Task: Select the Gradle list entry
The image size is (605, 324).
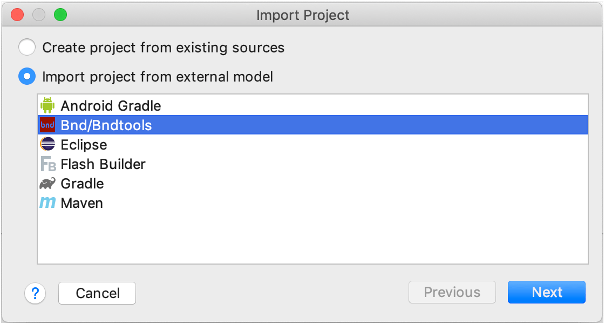Action: coord(312,184)
